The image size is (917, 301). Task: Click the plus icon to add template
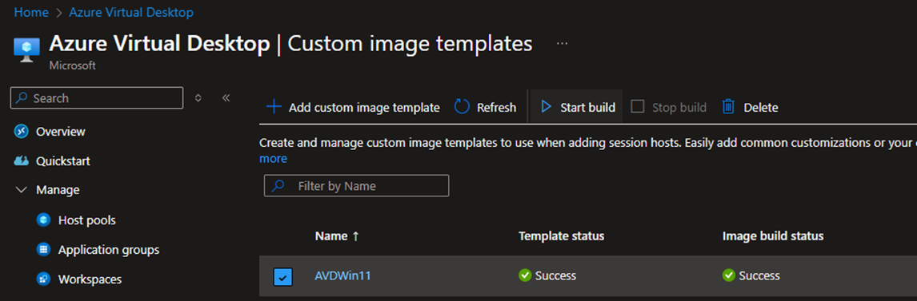tap(274, 107)
